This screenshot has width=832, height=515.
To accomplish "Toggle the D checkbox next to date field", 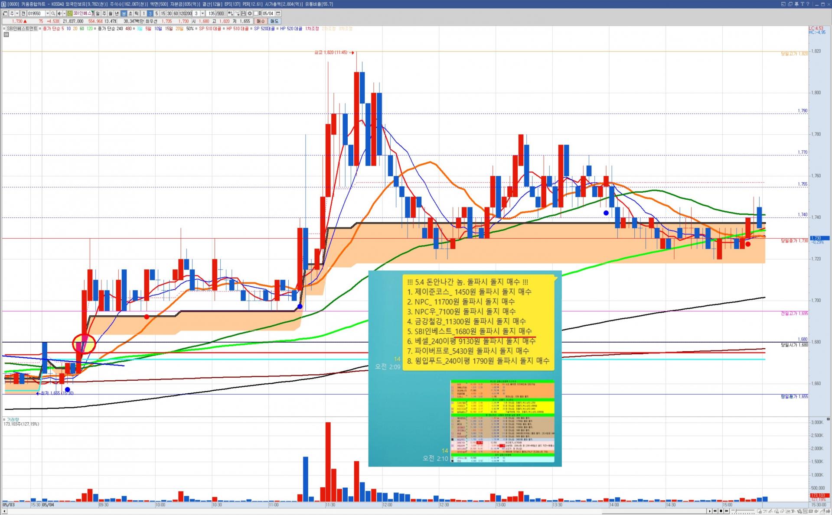I will (256, 13).
